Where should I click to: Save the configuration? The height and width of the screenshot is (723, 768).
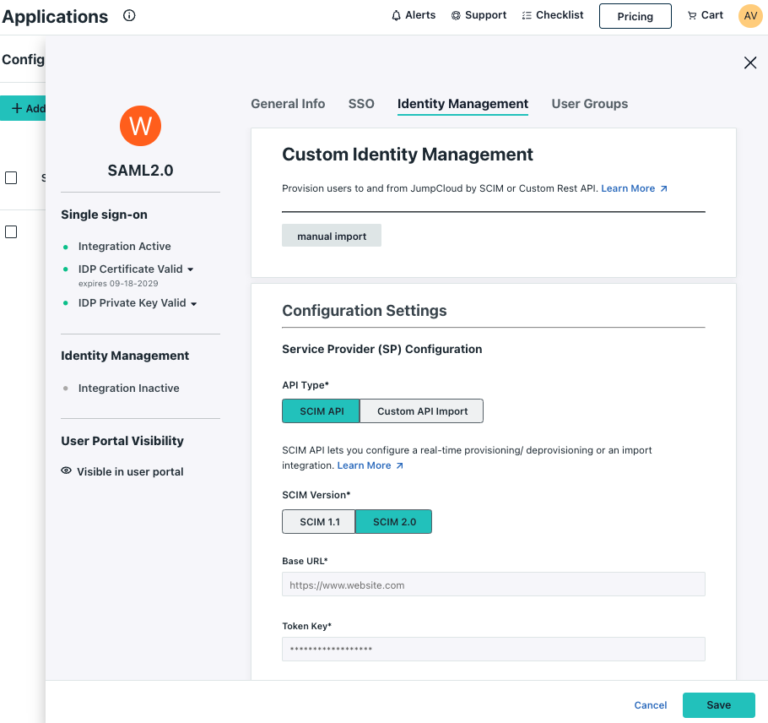(718, 705)
